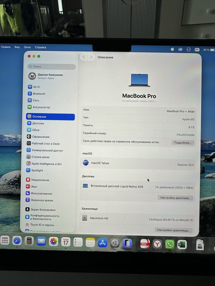Image resolution: width=215 pixels, height=286 pixels.
Task: Open Фокусирование settings
Action: pos(39,193)
